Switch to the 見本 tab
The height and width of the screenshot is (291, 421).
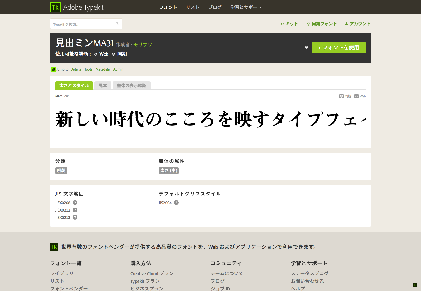coord(103,86)
